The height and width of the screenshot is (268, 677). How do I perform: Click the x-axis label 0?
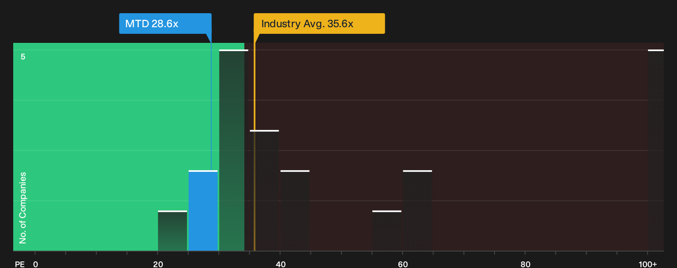(36, 264)
